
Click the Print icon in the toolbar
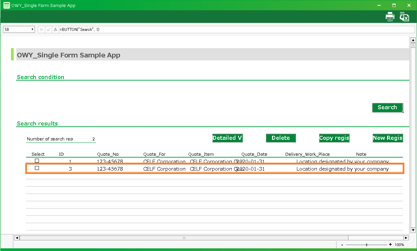(x=390, y=17)
